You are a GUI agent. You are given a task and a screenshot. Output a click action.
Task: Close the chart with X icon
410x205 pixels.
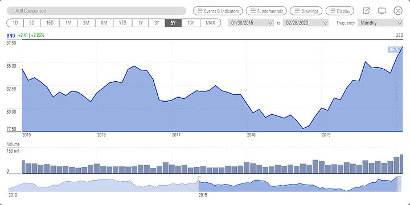(397, 11)
